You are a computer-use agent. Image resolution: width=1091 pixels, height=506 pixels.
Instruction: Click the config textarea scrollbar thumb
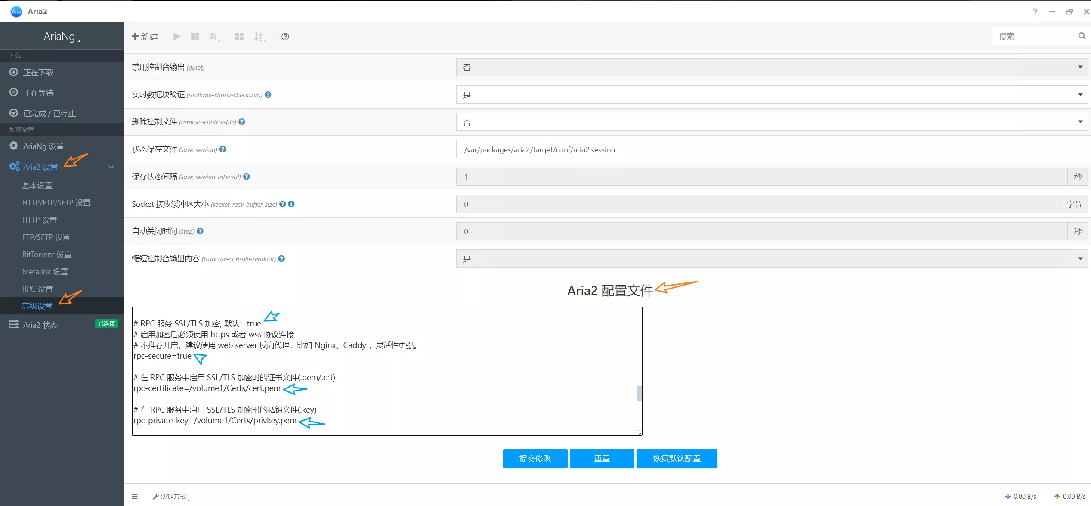click(639, 393)
